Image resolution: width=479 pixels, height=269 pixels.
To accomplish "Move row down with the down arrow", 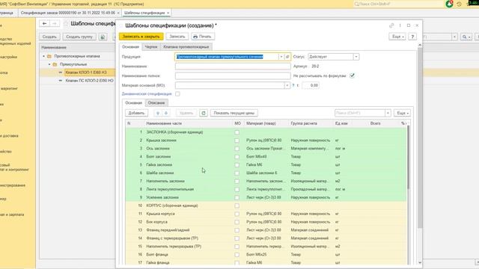I will (166, 113).
